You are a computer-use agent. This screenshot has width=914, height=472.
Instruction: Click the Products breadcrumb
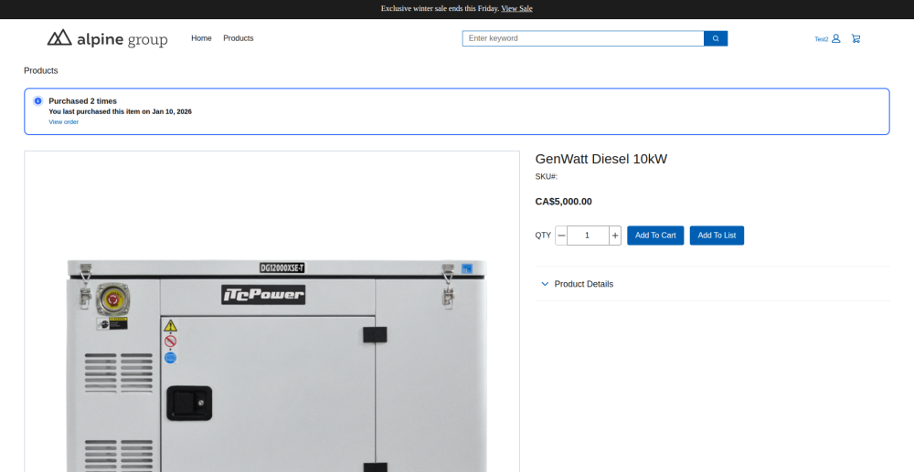(41, 70)
